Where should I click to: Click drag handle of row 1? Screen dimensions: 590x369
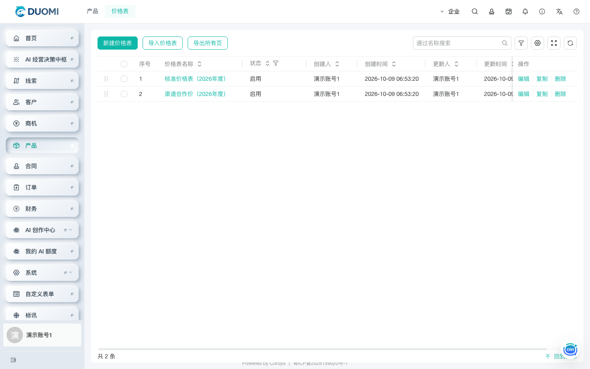pos(106,79)
